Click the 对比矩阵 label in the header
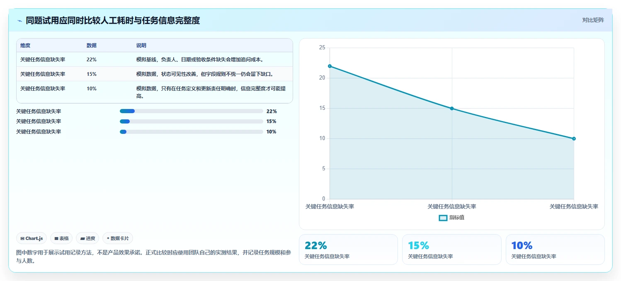 point(593,20)
